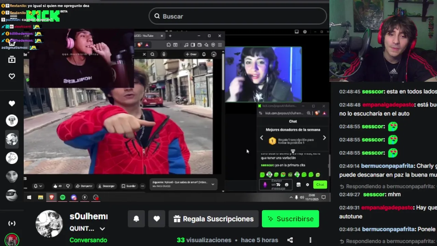
Task: Click Regala Suscripciones button
Action: (213, 219)
